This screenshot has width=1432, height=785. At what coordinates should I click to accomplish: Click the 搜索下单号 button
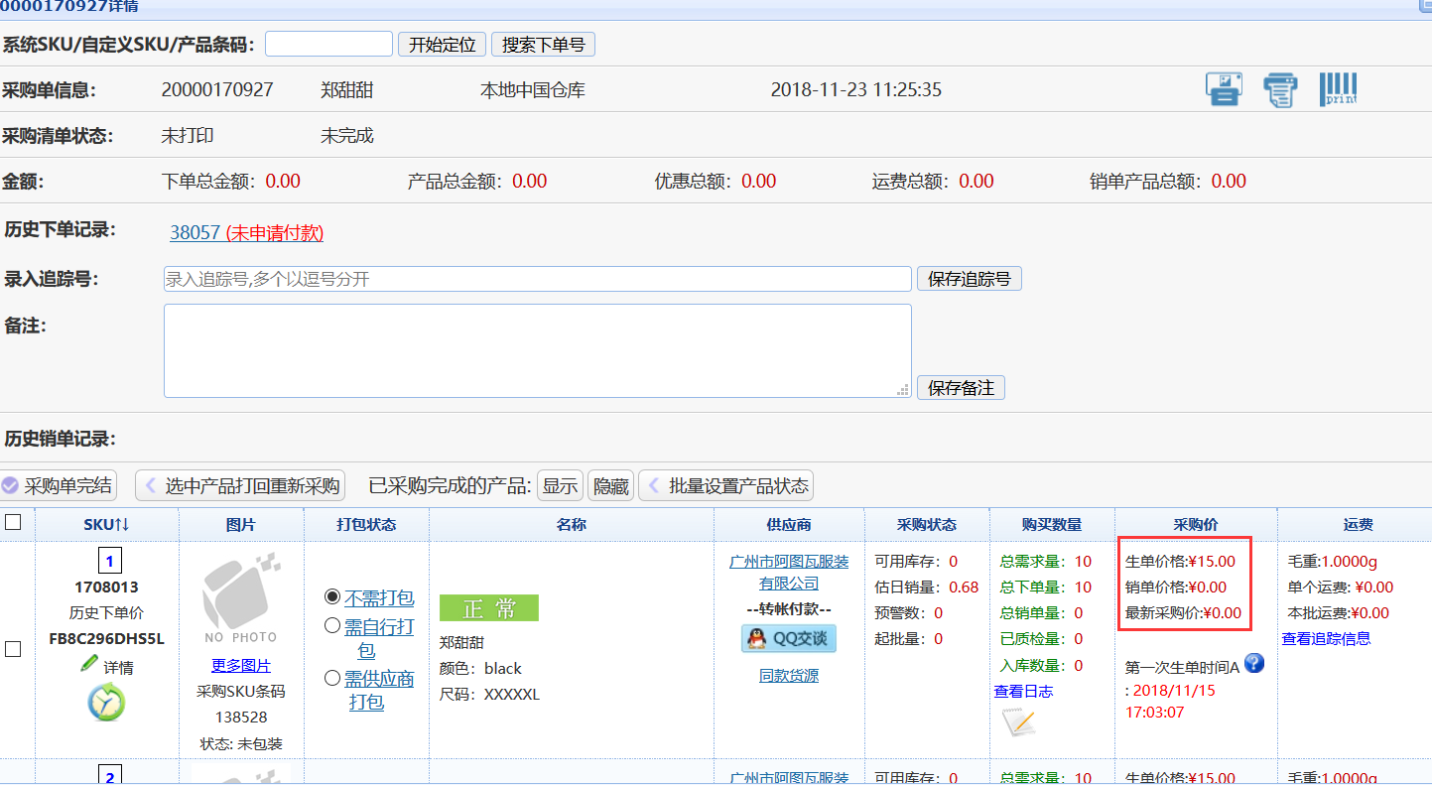coord(543,45)
